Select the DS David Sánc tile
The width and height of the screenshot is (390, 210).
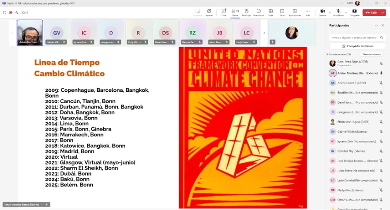coord(165,33)
